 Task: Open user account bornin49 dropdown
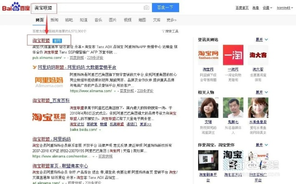pos(284,8)
